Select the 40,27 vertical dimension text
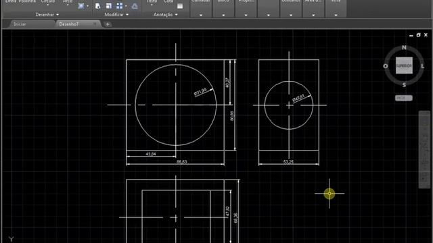This screenshot has width=433, height=243. click(x=227, y=82)
